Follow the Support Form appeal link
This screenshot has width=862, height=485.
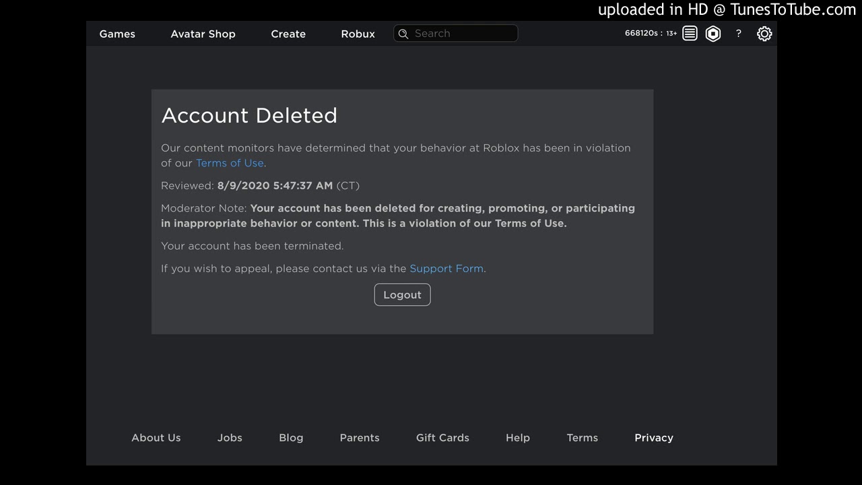[x=446, y=269]
